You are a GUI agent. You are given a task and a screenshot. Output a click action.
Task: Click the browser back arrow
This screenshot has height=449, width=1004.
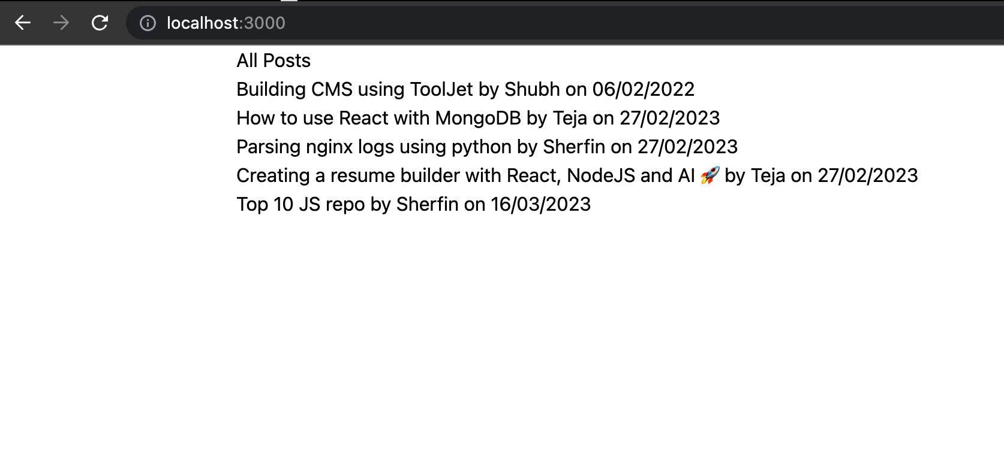click(23, 23)
